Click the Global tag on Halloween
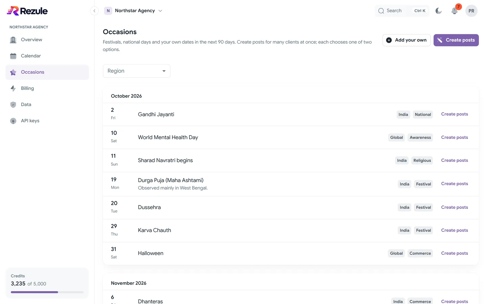 coord(396,253)
